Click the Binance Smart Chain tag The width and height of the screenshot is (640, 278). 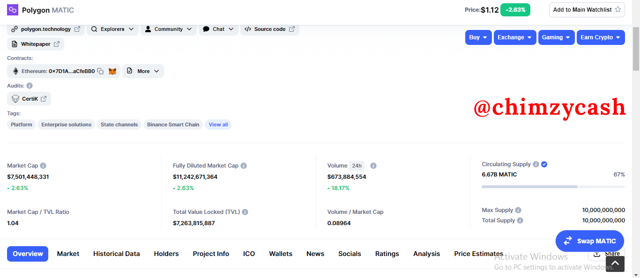(173, 124)
